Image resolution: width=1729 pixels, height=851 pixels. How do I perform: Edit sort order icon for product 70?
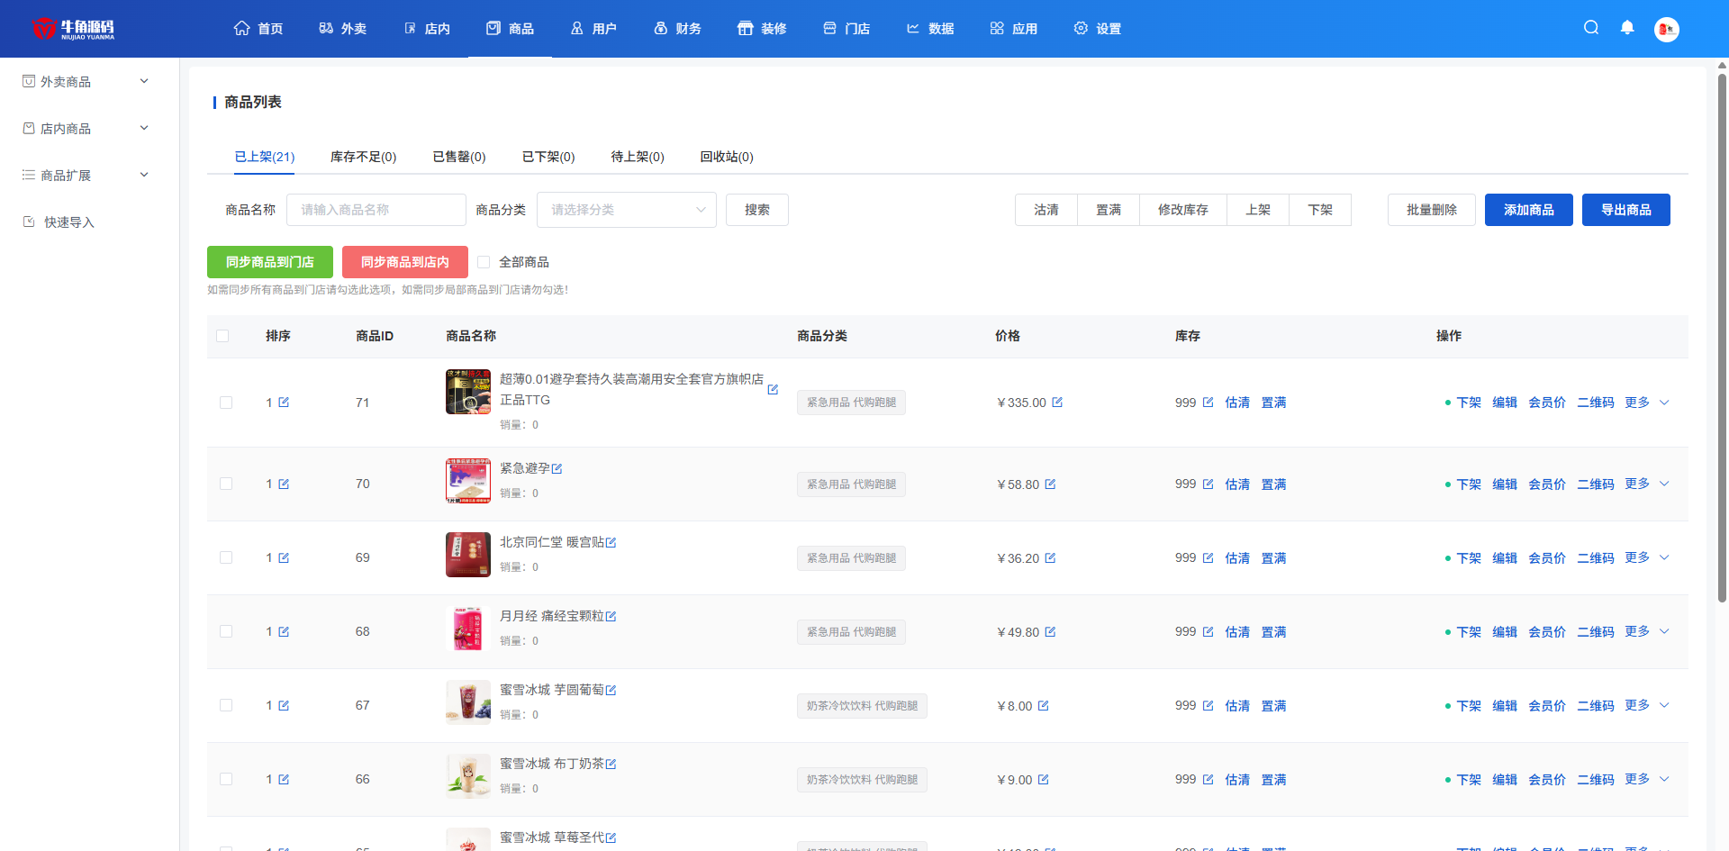click(x=284, y=484)
